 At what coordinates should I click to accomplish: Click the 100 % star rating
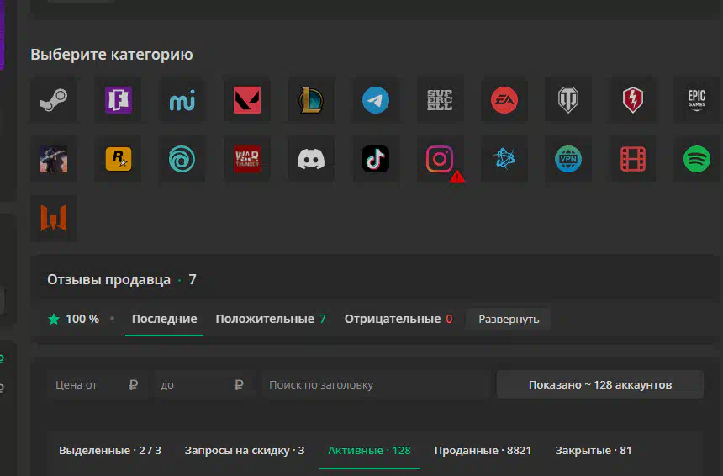74,320
